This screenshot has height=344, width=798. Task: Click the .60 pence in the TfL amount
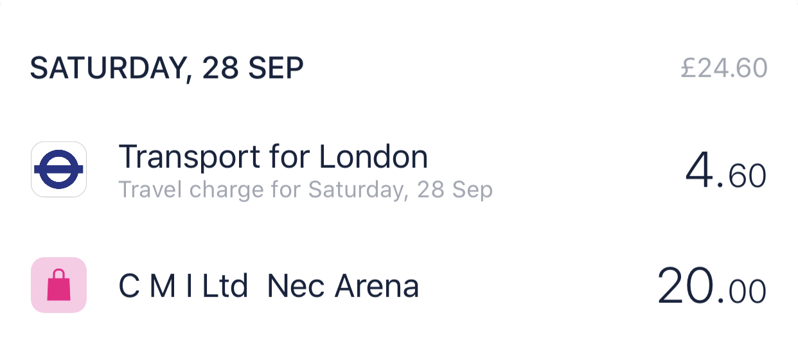743,177
